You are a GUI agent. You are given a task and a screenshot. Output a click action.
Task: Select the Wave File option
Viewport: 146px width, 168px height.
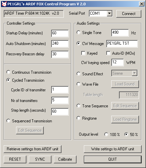[79, 84]
